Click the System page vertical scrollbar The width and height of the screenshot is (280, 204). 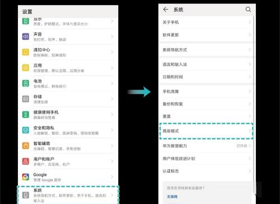tap(254, 105)
